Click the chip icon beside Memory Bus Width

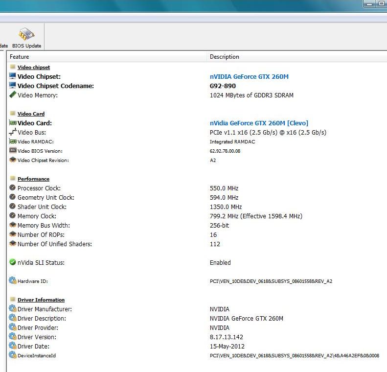coord(13,225)
